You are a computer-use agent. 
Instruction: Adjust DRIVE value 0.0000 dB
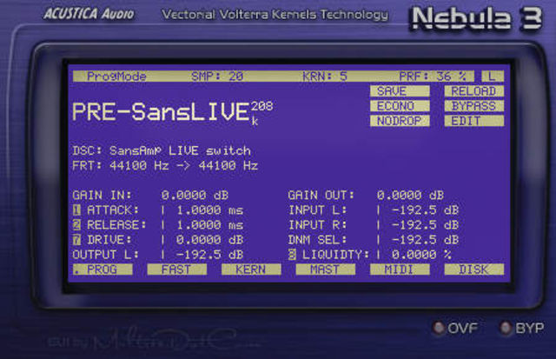[x=209, y=240]
